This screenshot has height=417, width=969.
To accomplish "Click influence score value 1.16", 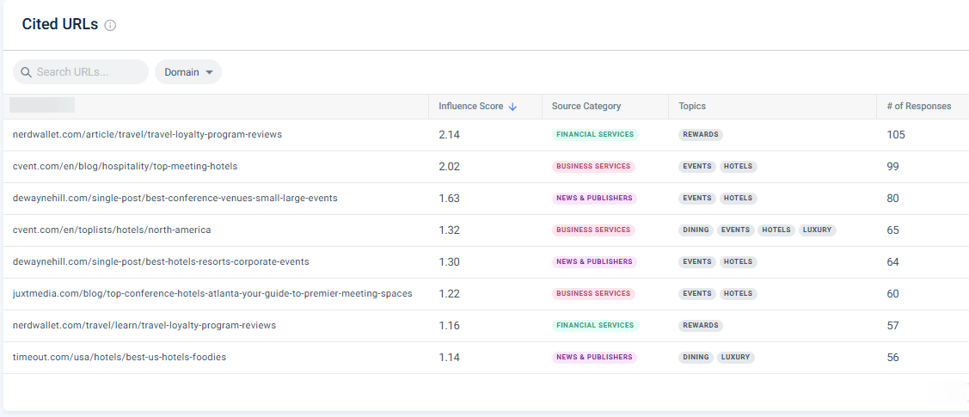I will coord(450,326).
